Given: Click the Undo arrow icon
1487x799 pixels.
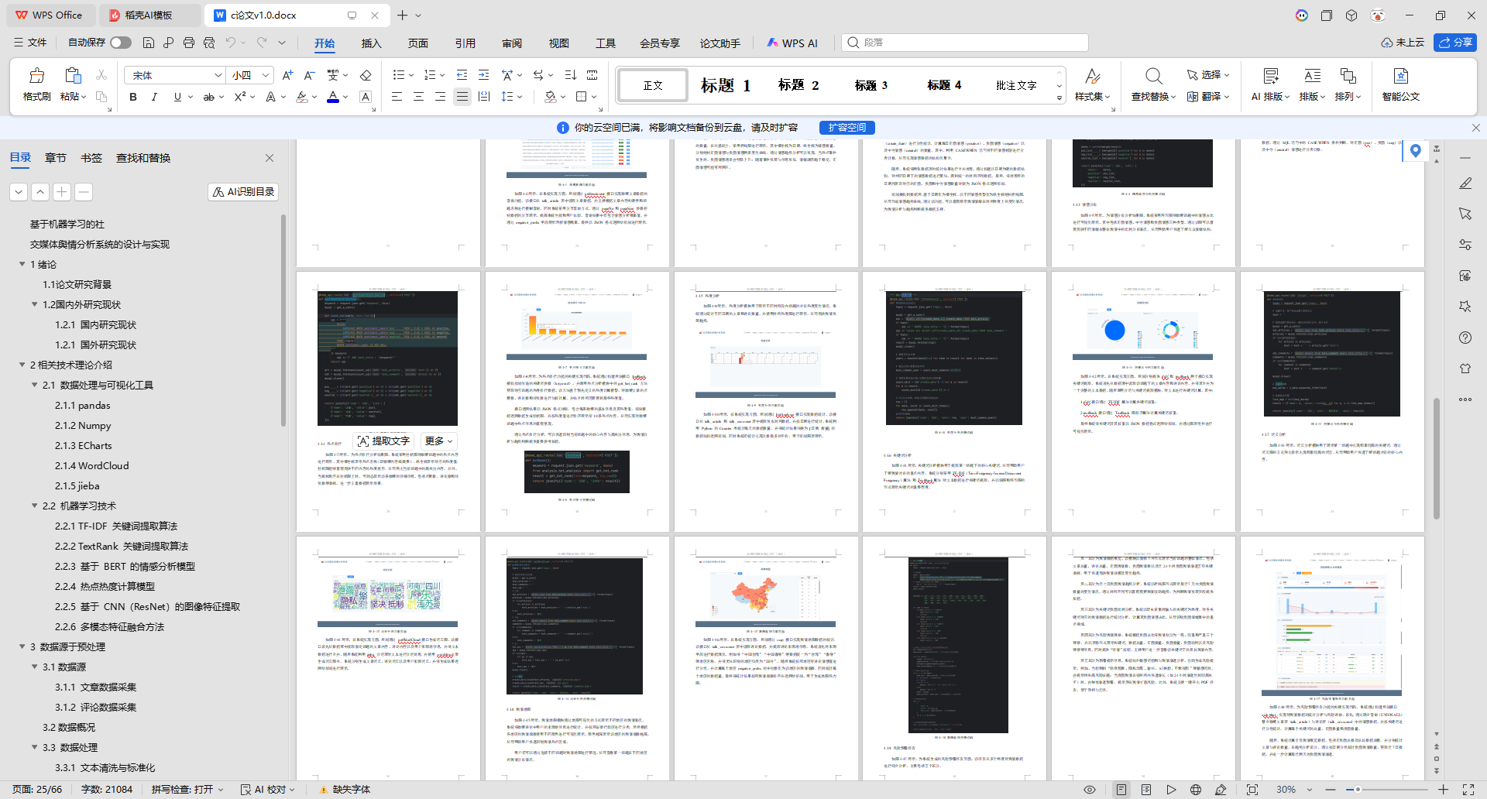Looking at the screenshot, I should coord(230,43).
